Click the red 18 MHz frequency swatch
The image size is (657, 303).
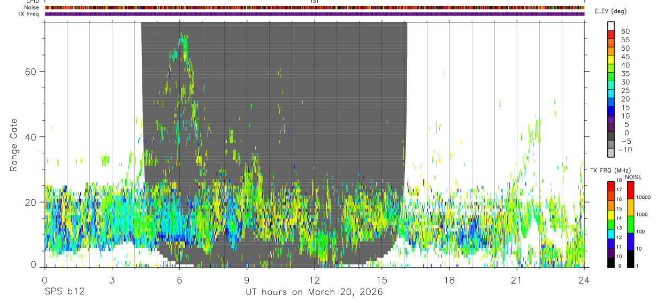(611, 185)
